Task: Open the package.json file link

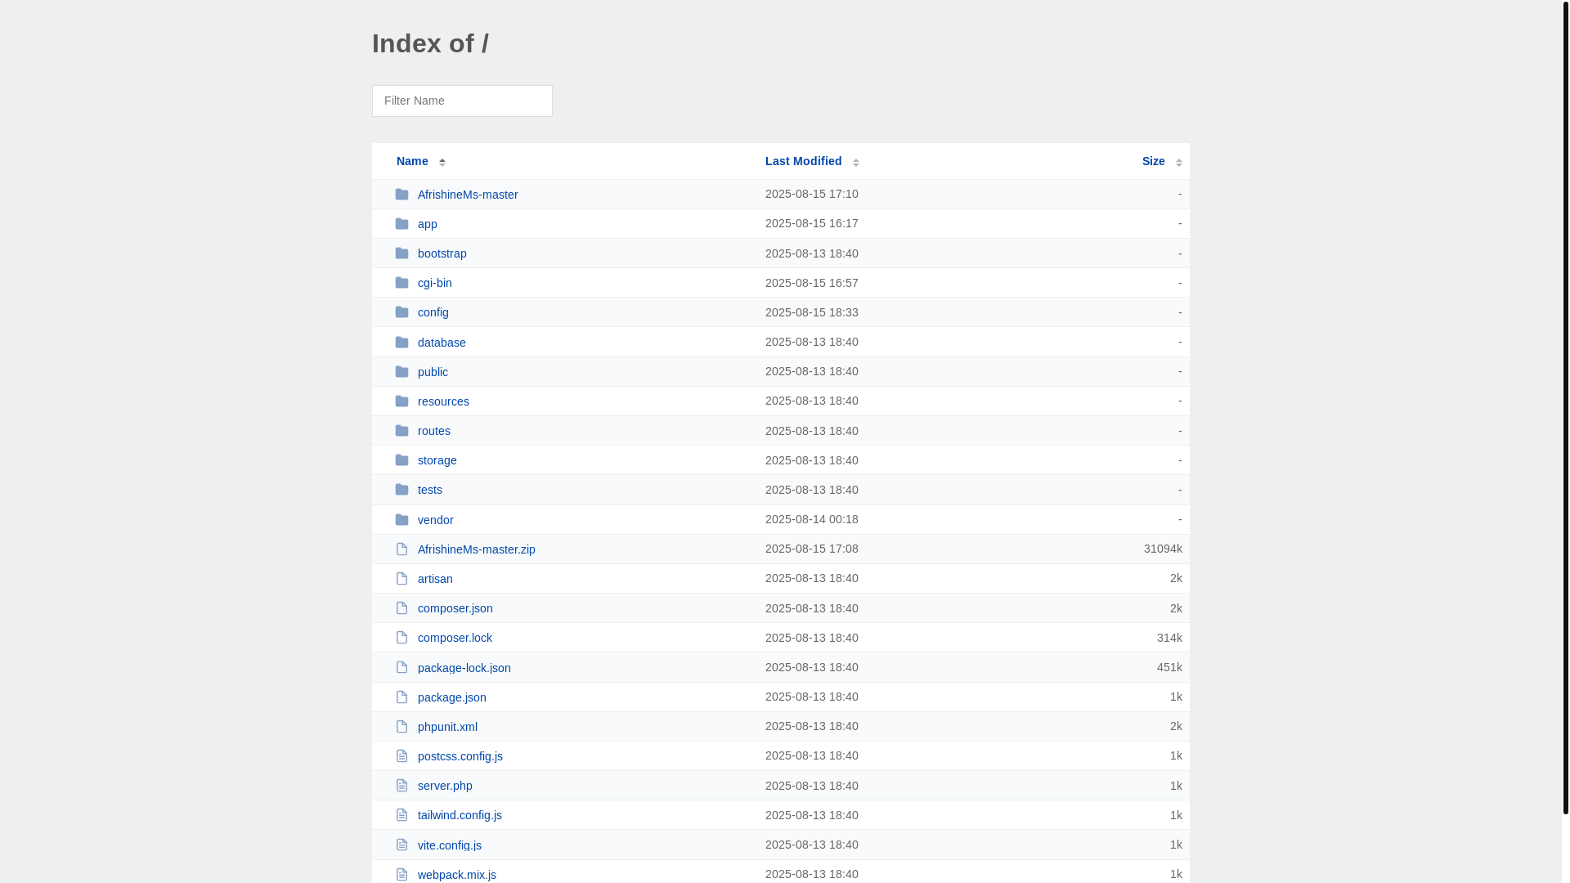Action: (452, 697)
